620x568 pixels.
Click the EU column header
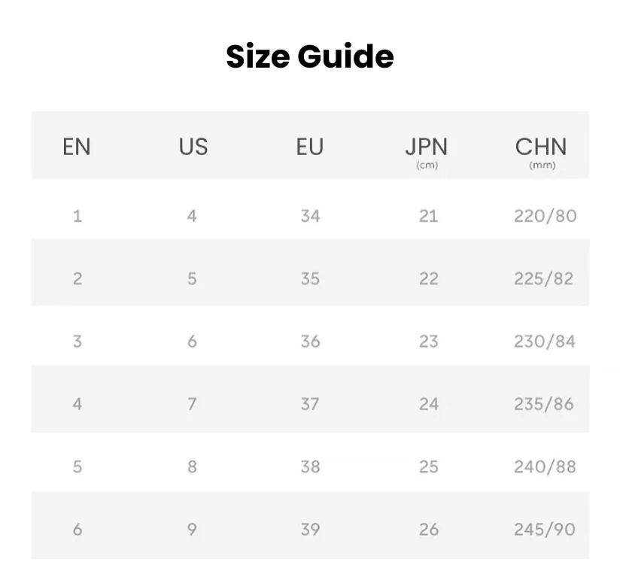[x=310, y=147]
